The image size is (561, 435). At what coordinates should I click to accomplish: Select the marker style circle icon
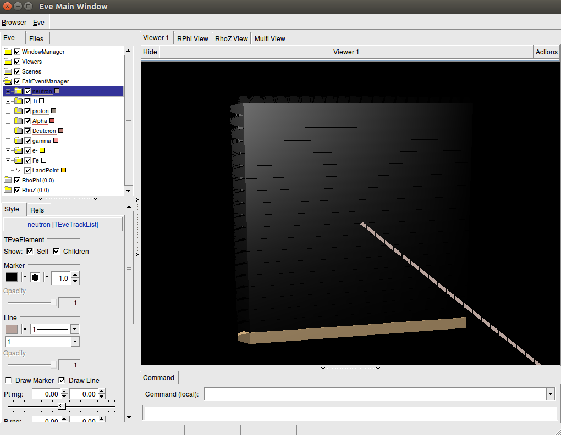pos(36,277)
